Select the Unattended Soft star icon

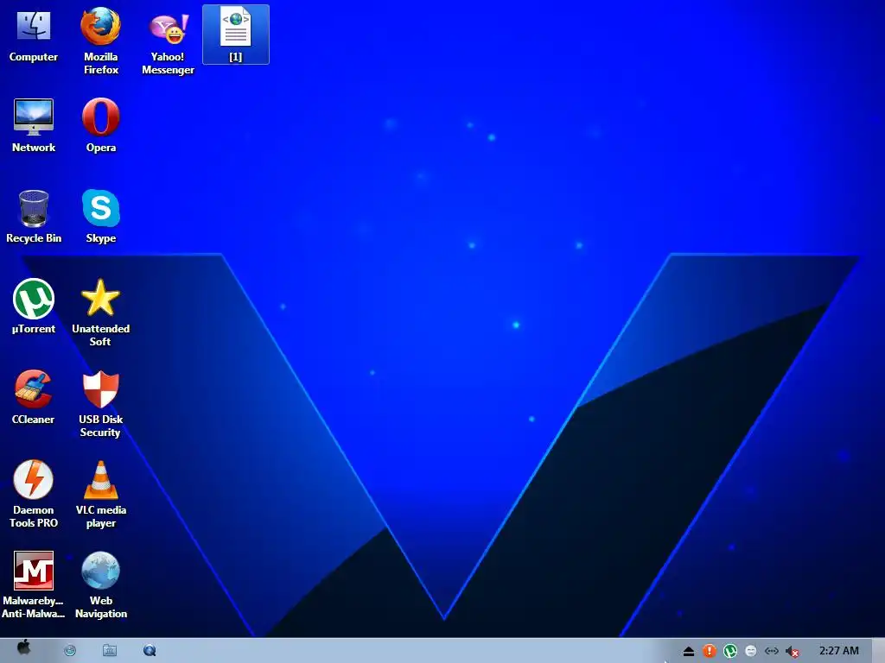coord(100,313)
